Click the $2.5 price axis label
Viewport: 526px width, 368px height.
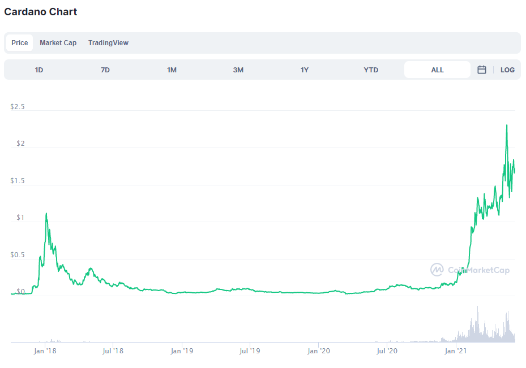[x=18, y=107]
